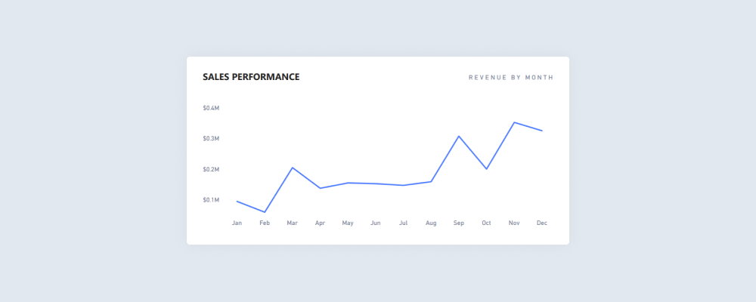Click the Sep x-axis label
The width and height of the screenshot is (756, 302).
459,223
